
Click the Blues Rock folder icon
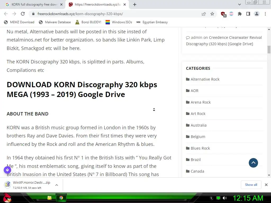[x=188, y=148]
